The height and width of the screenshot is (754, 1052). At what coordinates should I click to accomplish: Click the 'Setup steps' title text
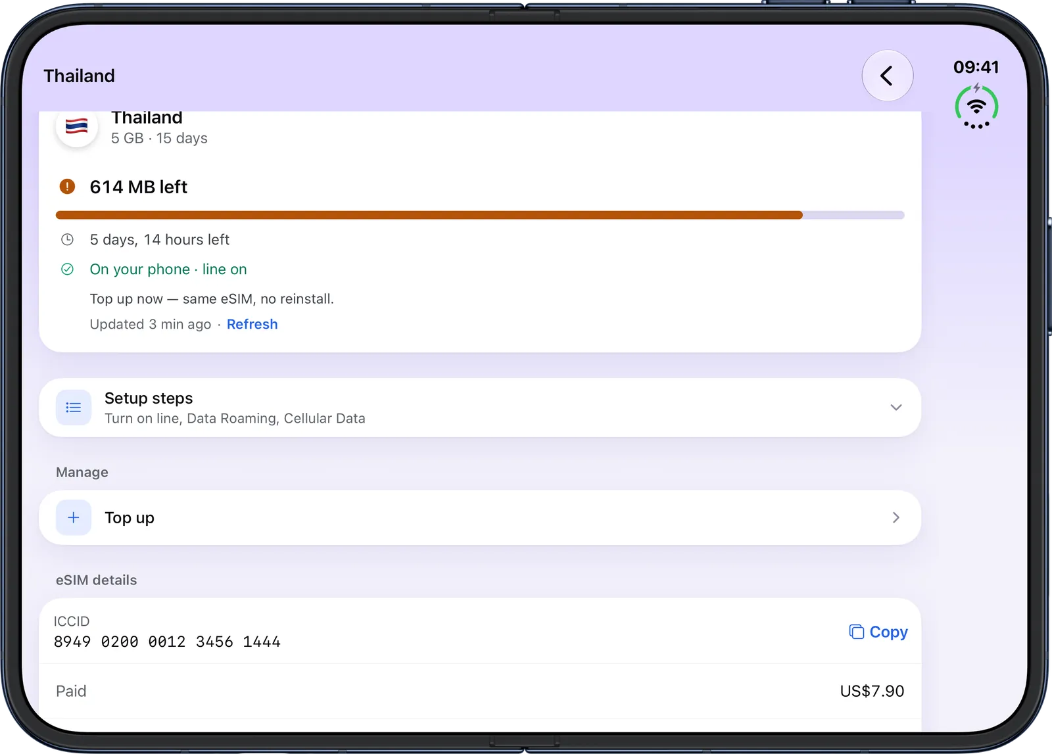[x=149, y=398]
